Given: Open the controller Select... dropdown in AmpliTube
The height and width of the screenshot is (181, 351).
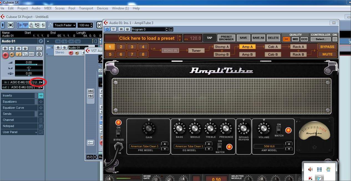Looking at the screenshot, I should pos(320,39).
